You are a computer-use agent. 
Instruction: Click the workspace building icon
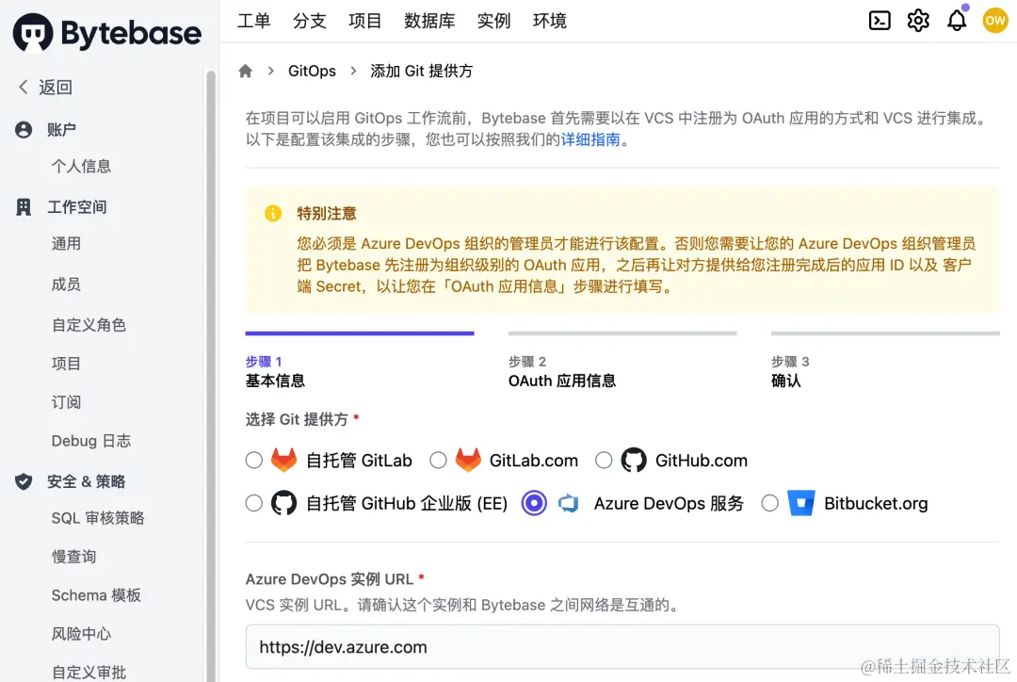24,207
